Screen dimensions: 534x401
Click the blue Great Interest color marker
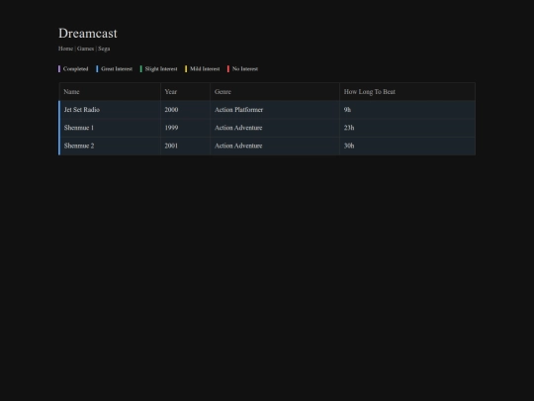pyautogui.click(x=97, y=69)
